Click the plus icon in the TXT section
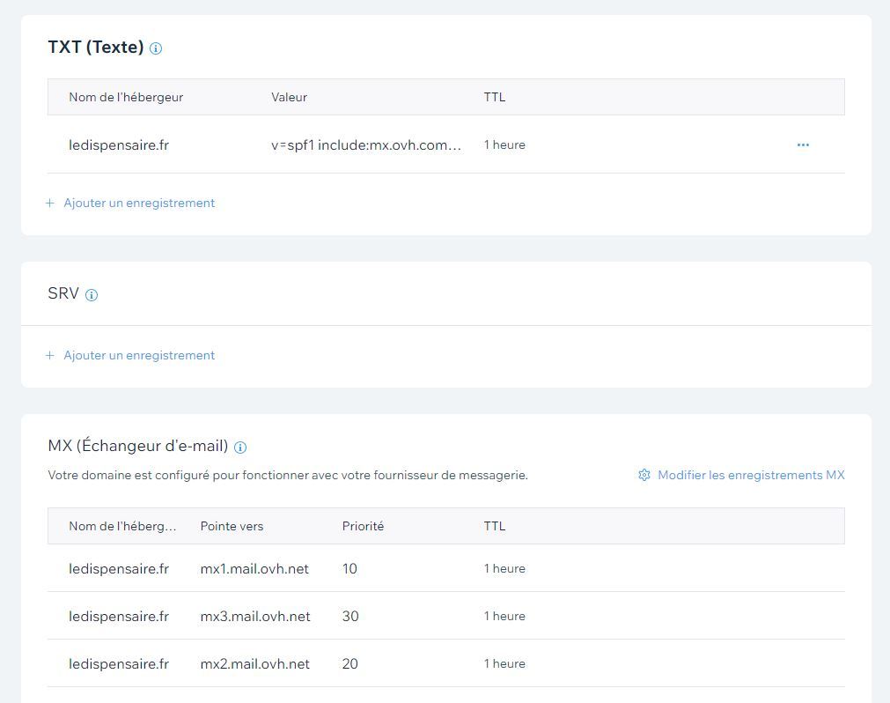This screenshot has height=703, width=890. [50, 203]
